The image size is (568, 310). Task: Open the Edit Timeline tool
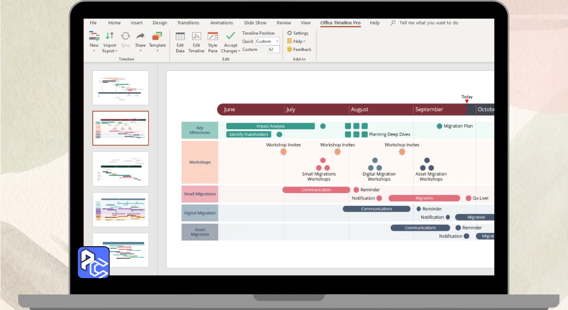[196, 37]
